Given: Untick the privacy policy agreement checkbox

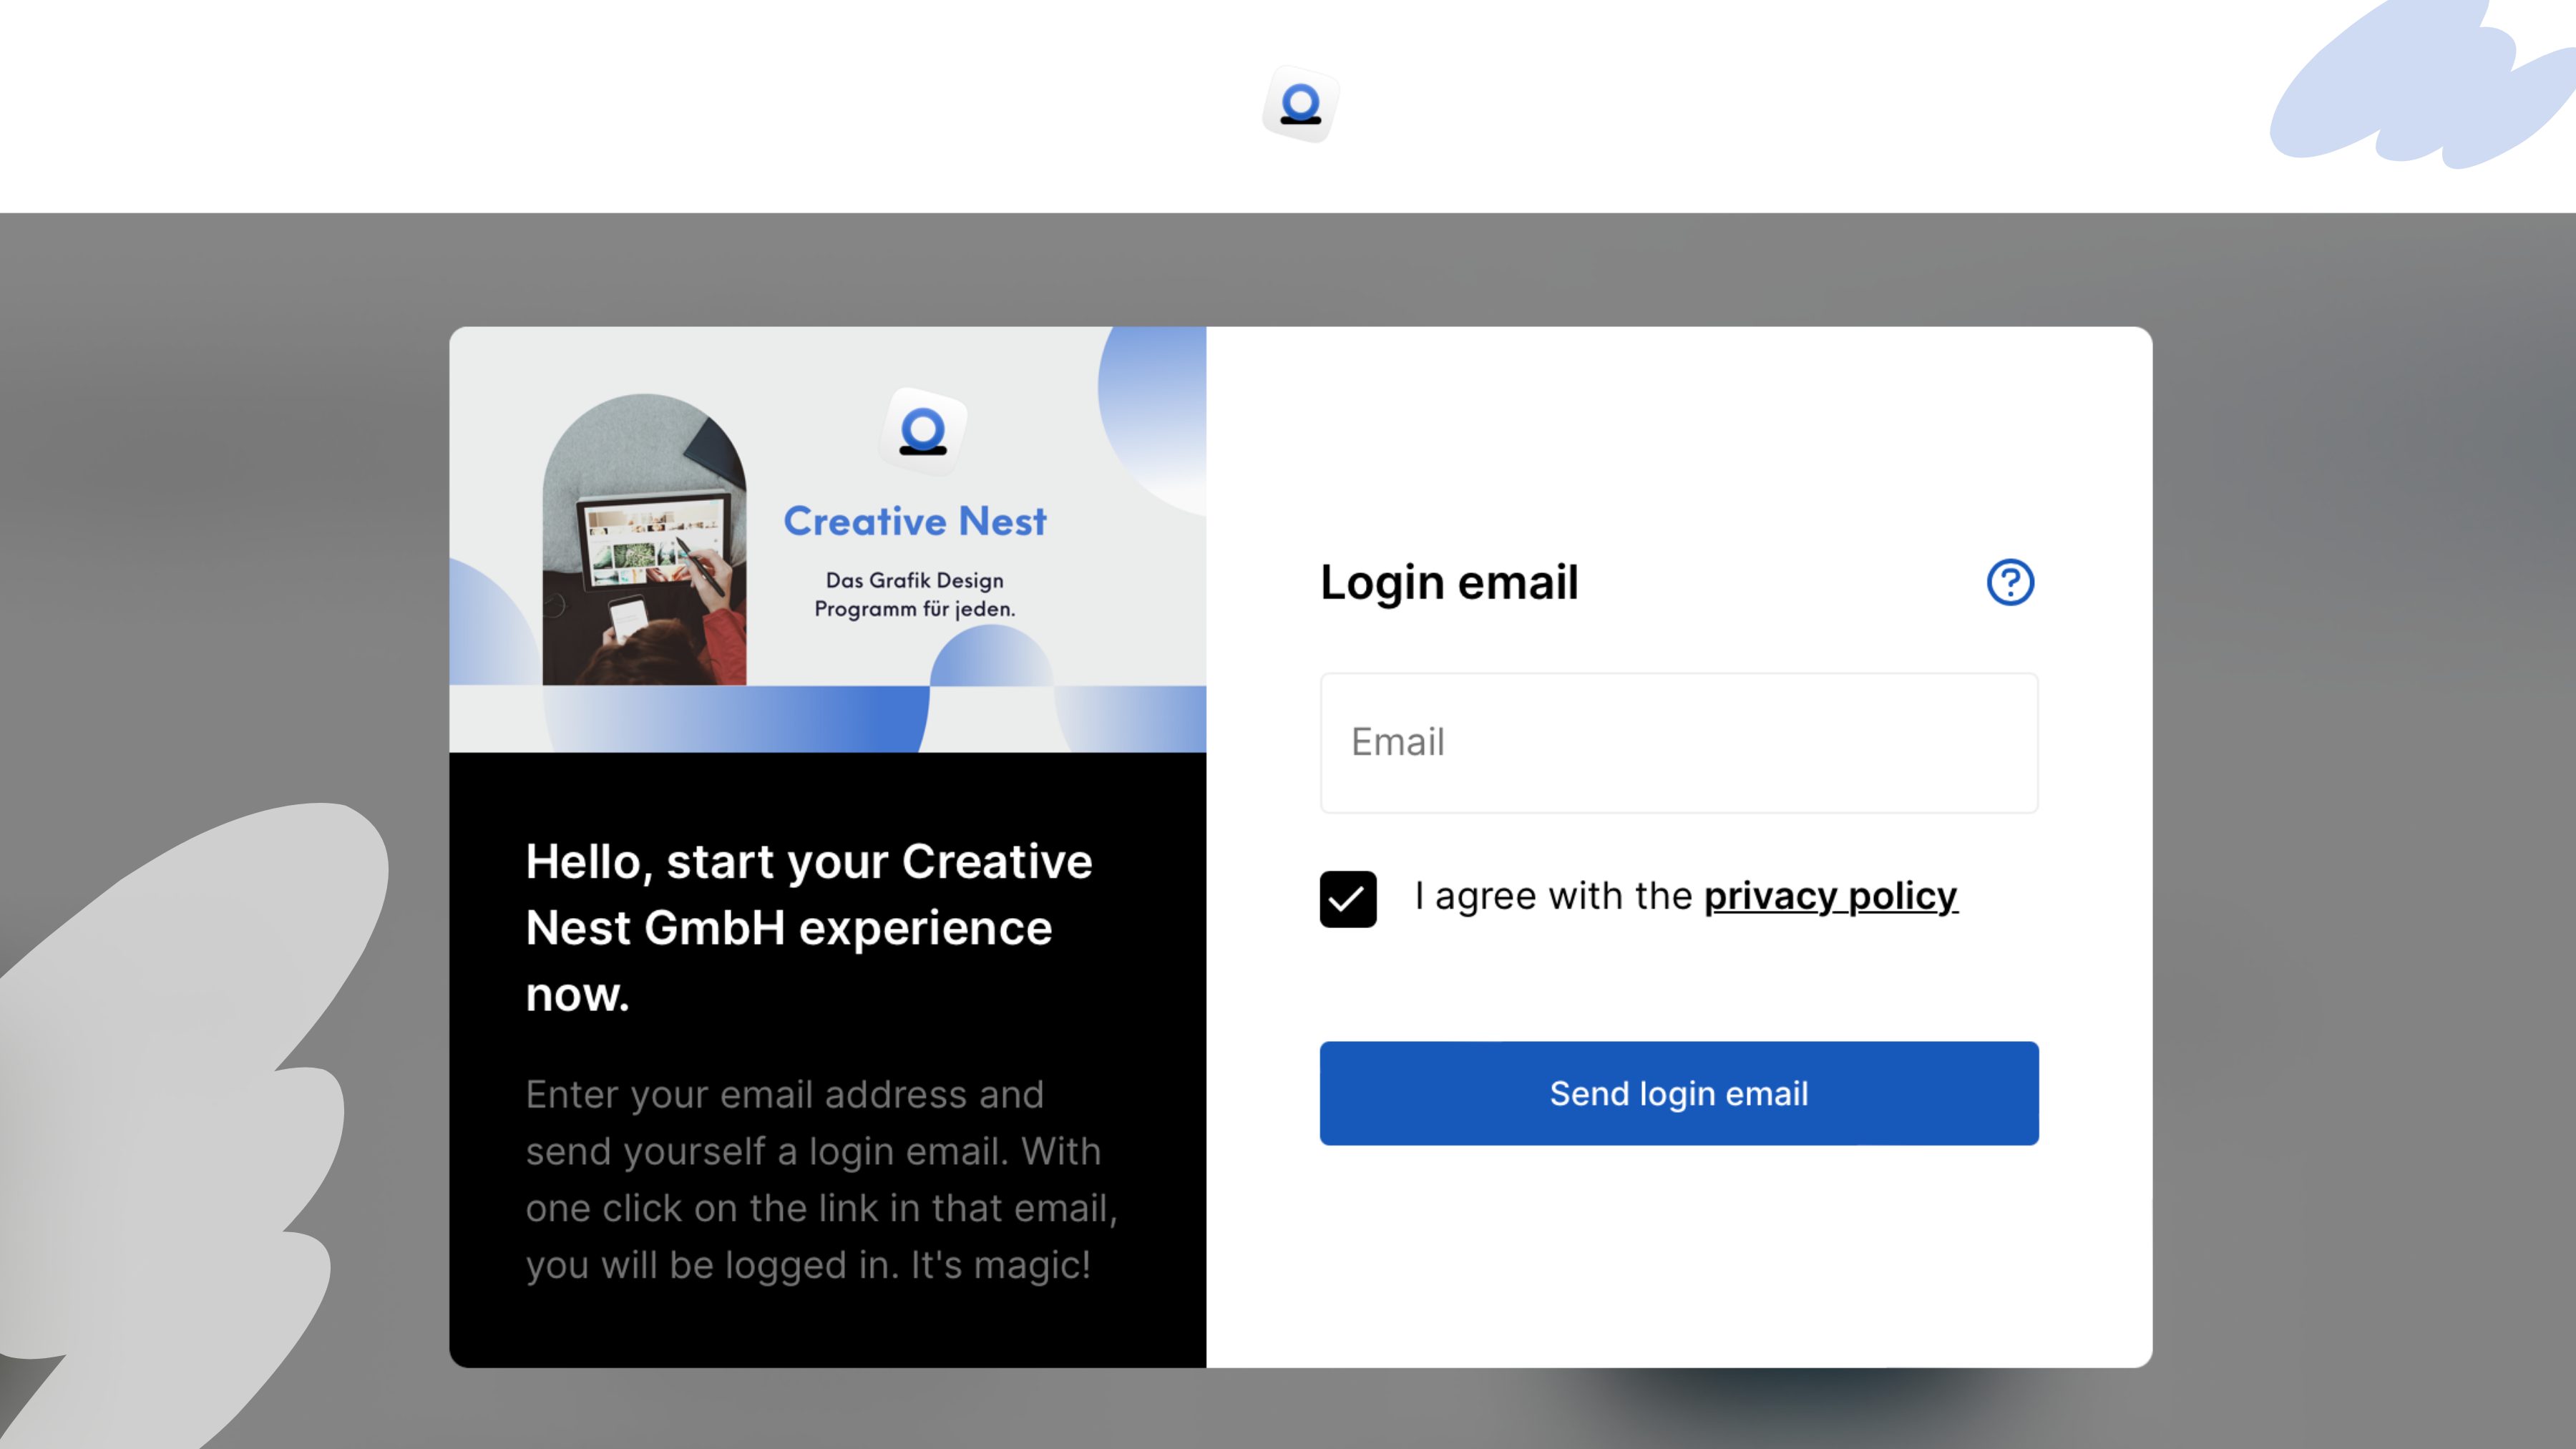Looking at the screenshot, I should (1347, 898).
